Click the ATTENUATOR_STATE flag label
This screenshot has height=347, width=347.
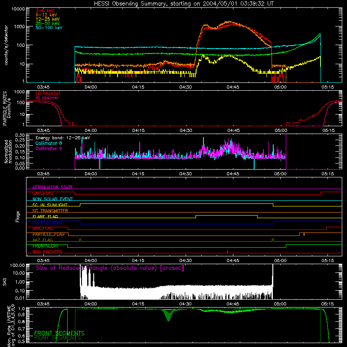pos(52,187)
